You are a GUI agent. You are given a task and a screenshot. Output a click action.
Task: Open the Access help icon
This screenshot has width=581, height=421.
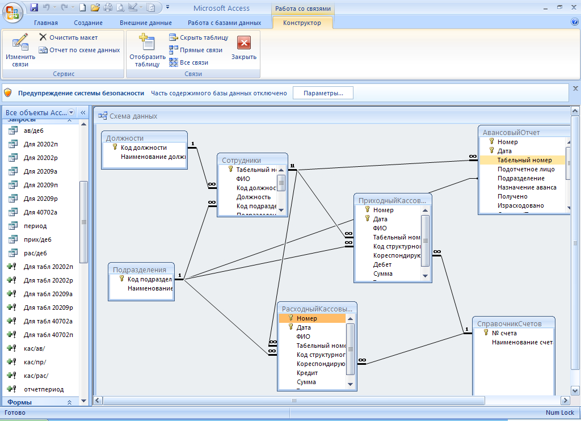(x=575, y=22)
